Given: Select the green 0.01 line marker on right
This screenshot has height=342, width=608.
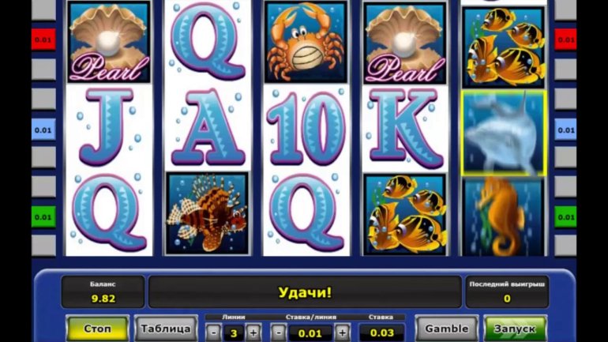Looking at the screenshot, I should click(565, 217).
